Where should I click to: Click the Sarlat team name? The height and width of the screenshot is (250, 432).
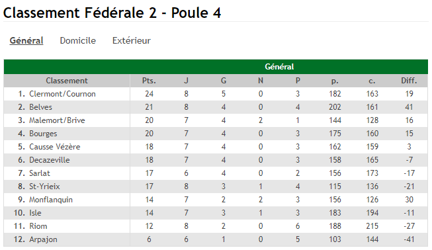[x=40, y=173]
